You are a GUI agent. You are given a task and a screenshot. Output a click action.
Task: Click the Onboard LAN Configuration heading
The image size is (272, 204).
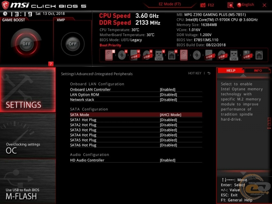point(97,84)
